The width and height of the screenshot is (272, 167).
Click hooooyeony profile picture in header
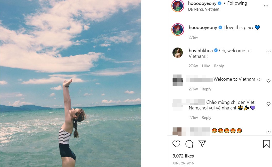point(177,6)
